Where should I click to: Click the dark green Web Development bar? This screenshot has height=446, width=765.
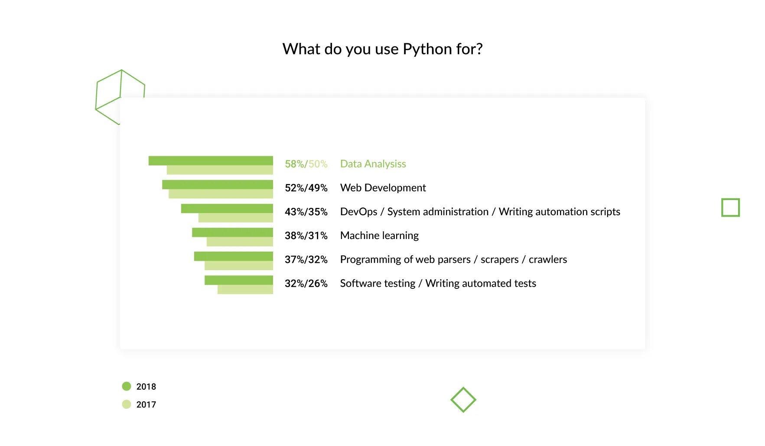pyautogui.click(x=217, y=184)
